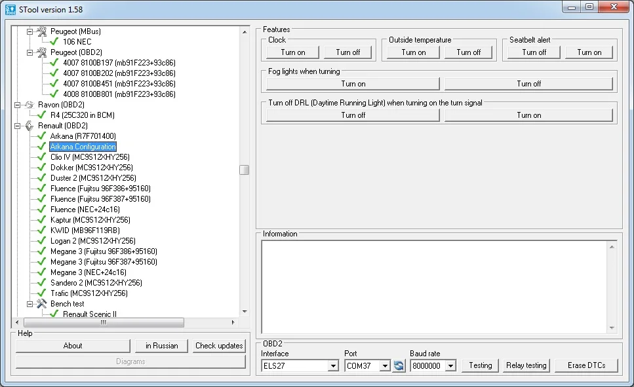This screenshot has width=634, height=387.
Task: Turn off Fog lights when turning
Action: tap(528, 84)
